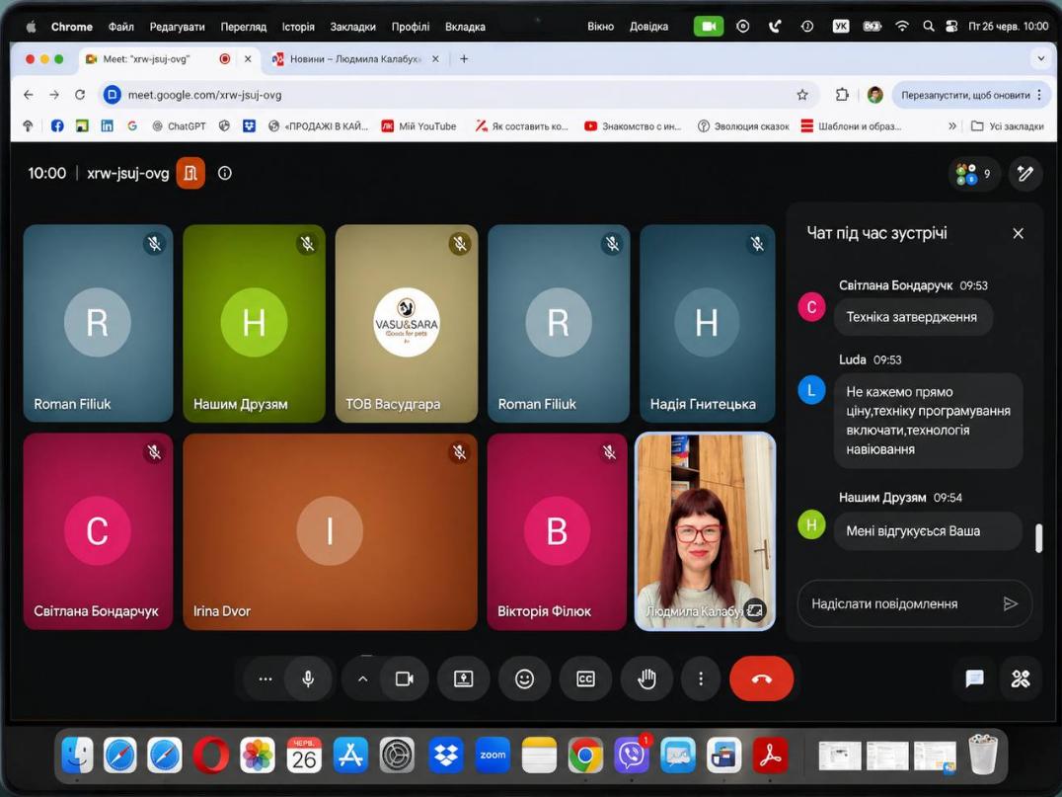Click the send message arrow icon
This screenshot has width=1062, height=797.
pos(1010,603)
